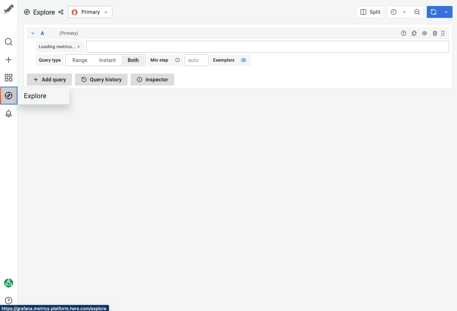Show query help for query A
Screen dimensions: 457x311
pos(404,33)
